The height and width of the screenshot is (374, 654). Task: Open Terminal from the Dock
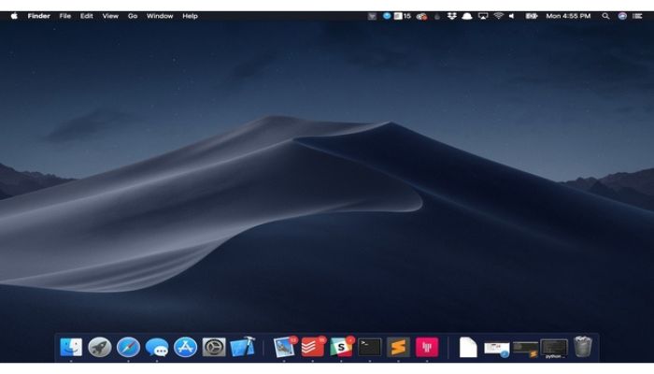point(370,347)
